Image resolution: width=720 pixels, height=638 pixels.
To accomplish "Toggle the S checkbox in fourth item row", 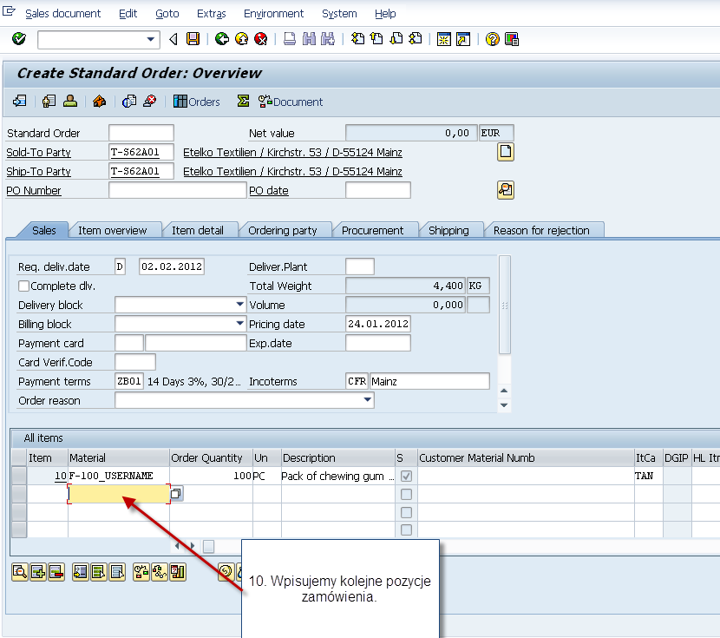I will click(x=406, y=529).
